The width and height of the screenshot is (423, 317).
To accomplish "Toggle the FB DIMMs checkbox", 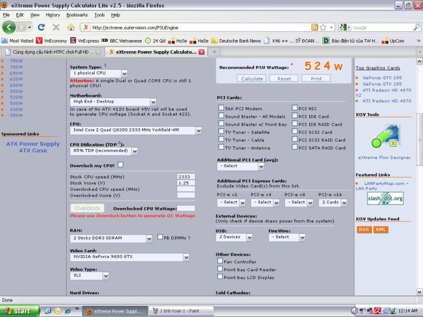I will click(160, 237).
